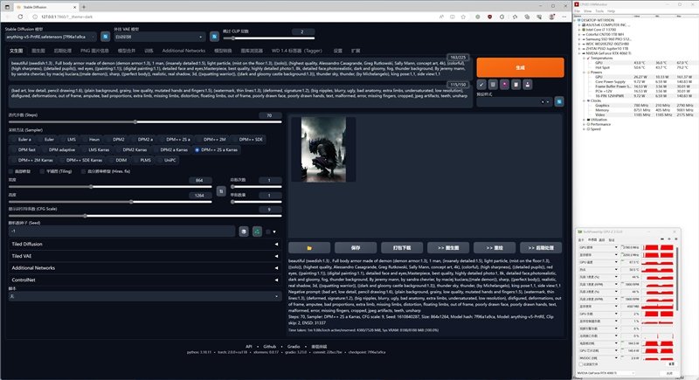This screenshot has height=380, width=699.
Task: Click the browser reload icon
Action: click(20, 17)
